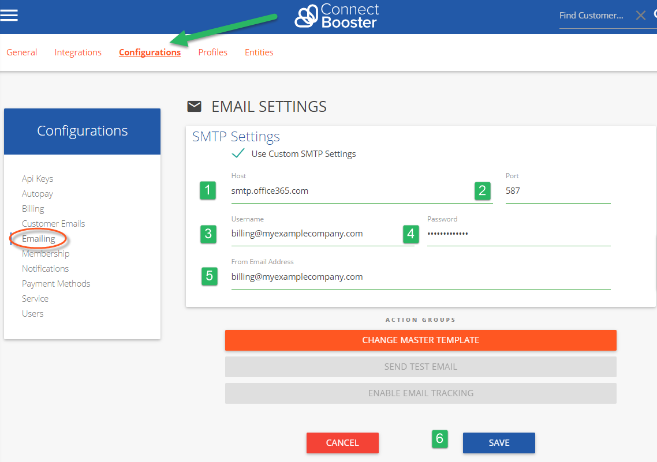
Task: Open Billing configuration
Action: tap(33, 208)
